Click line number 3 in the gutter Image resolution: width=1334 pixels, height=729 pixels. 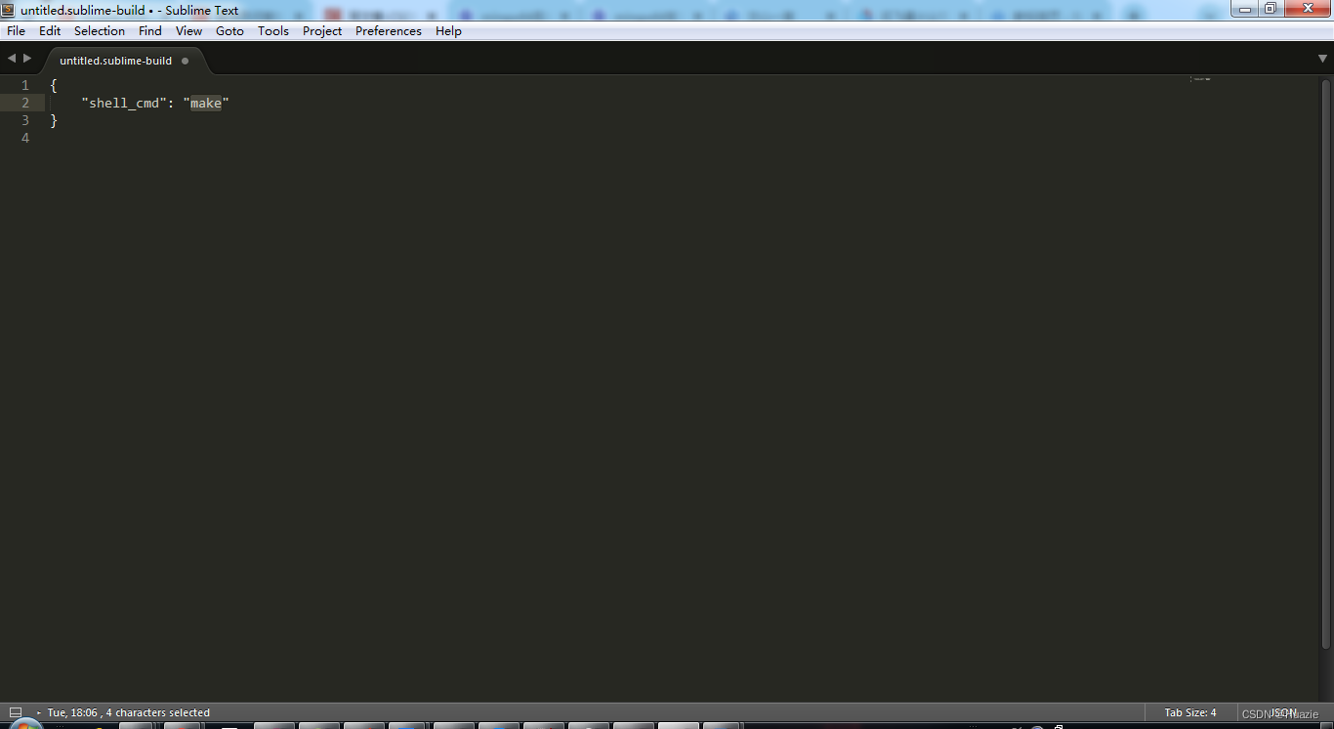pos(25,120)
